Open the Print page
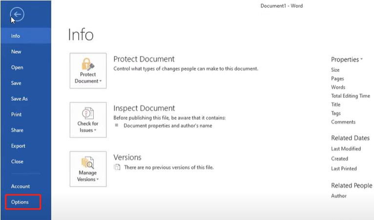The height and width of the screenshot is (220, 374). [x=26, y=114]
